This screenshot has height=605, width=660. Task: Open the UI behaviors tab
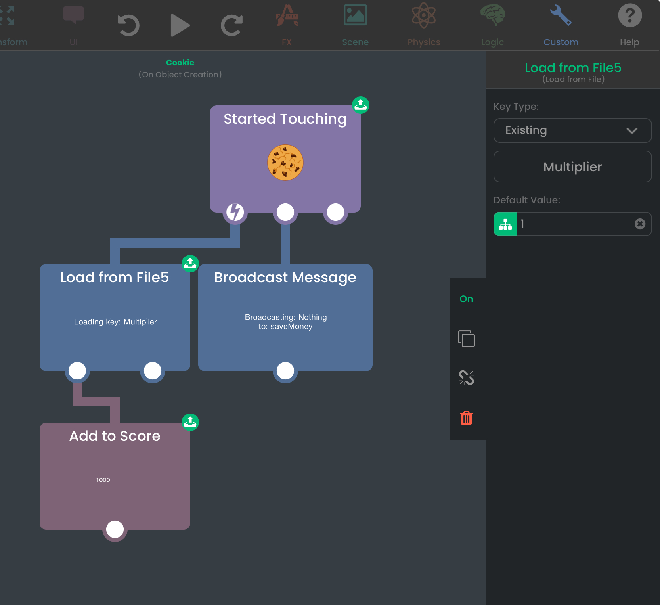[x=73, y=25]
